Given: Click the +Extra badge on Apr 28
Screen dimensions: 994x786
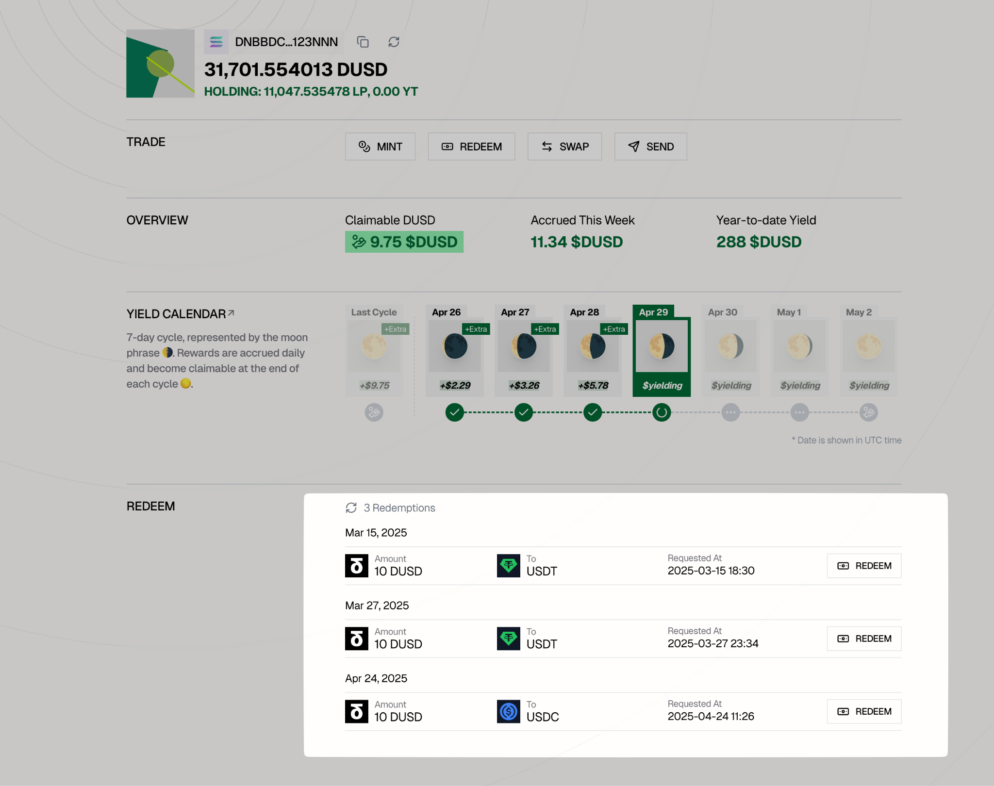Looking at the screenshot, I should 614,329.
